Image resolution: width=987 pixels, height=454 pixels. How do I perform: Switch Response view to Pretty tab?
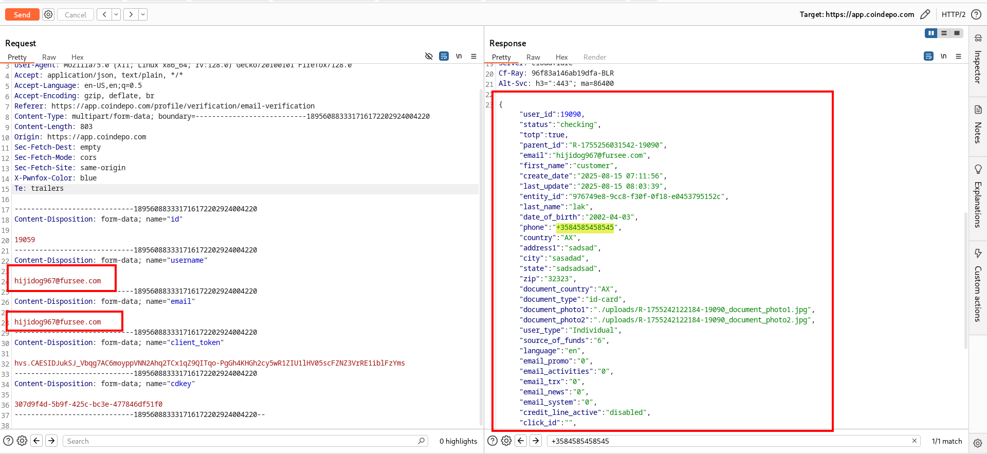(501, 57)
